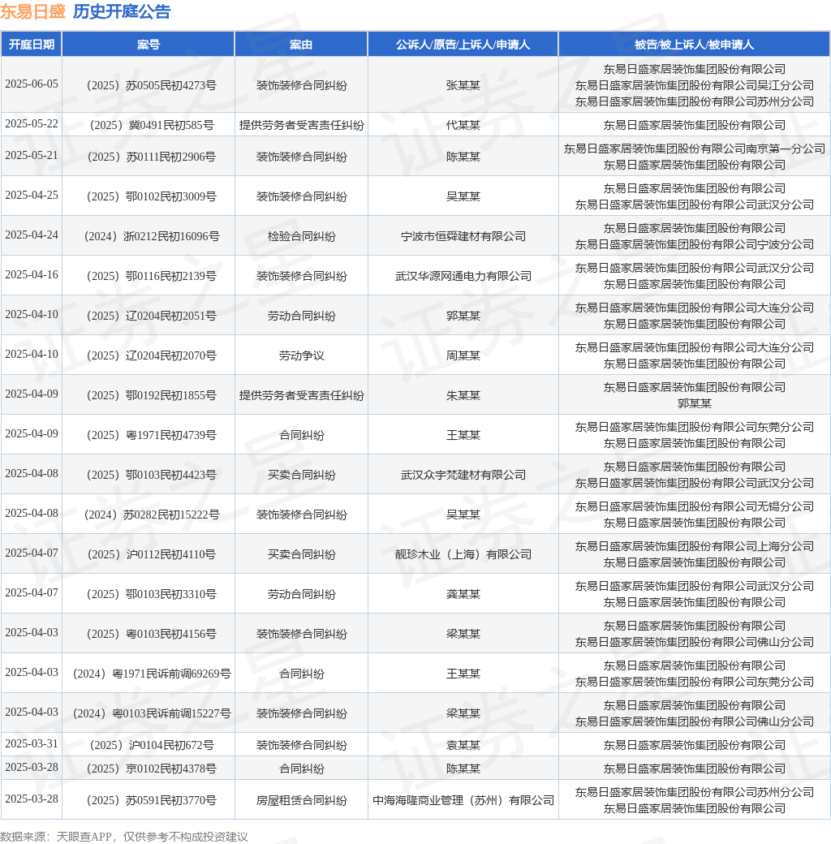Screen dimensions: 831x844
Task: Click date 2025-05-22
Action: click(x=31, y=124)
